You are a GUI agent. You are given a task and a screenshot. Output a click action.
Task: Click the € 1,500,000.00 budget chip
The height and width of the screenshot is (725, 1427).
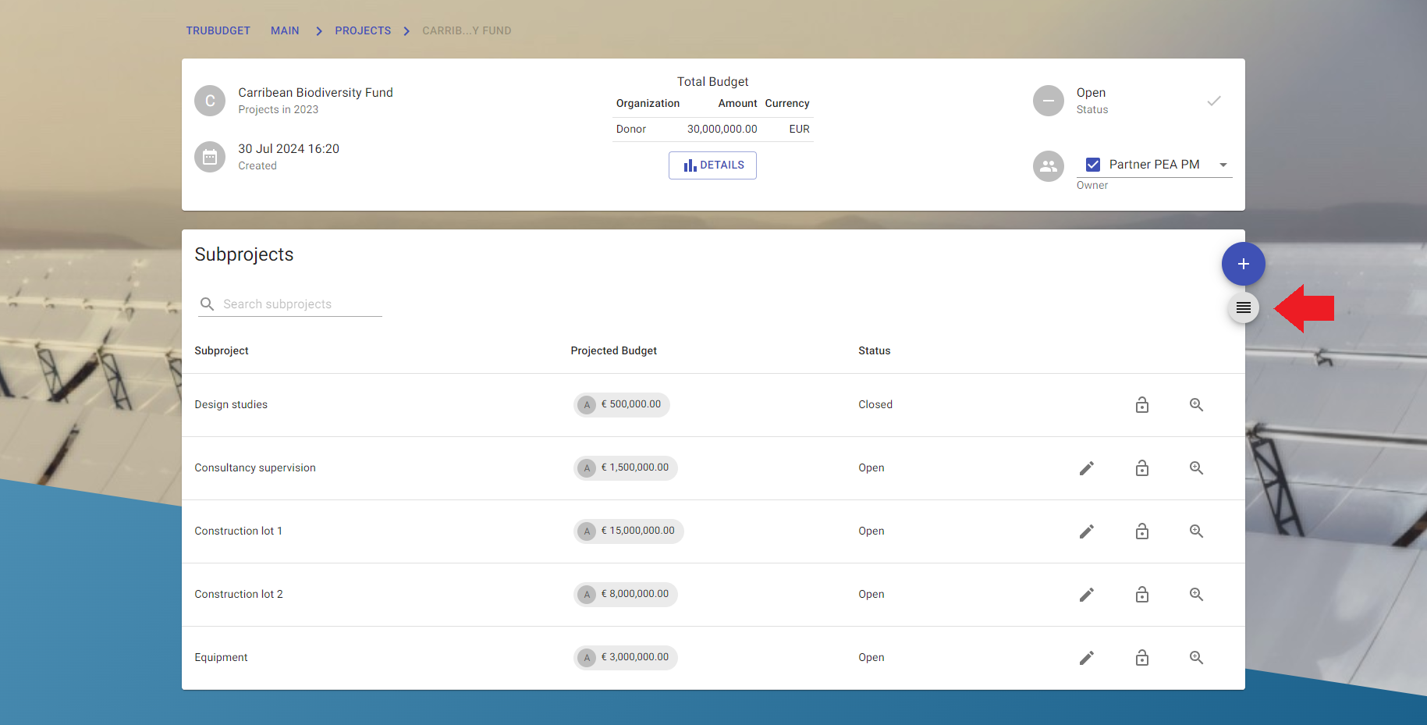[626, 467]
